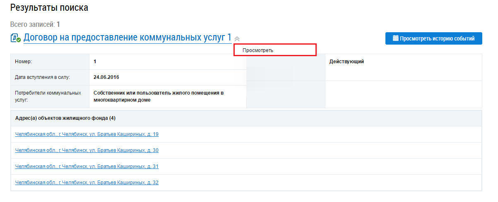Go to the address link for Братьев Кашириных, д. 31
The image size is (498, 202).
pyautogui.click(x=87, y=166)
